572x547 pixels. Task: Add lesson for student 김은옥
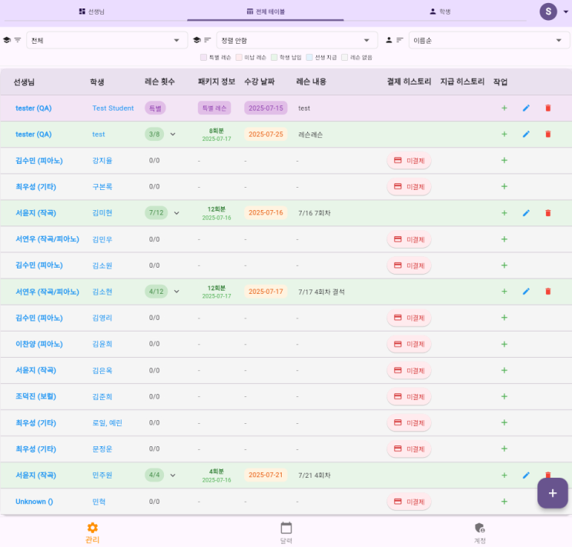click(504, 370)
